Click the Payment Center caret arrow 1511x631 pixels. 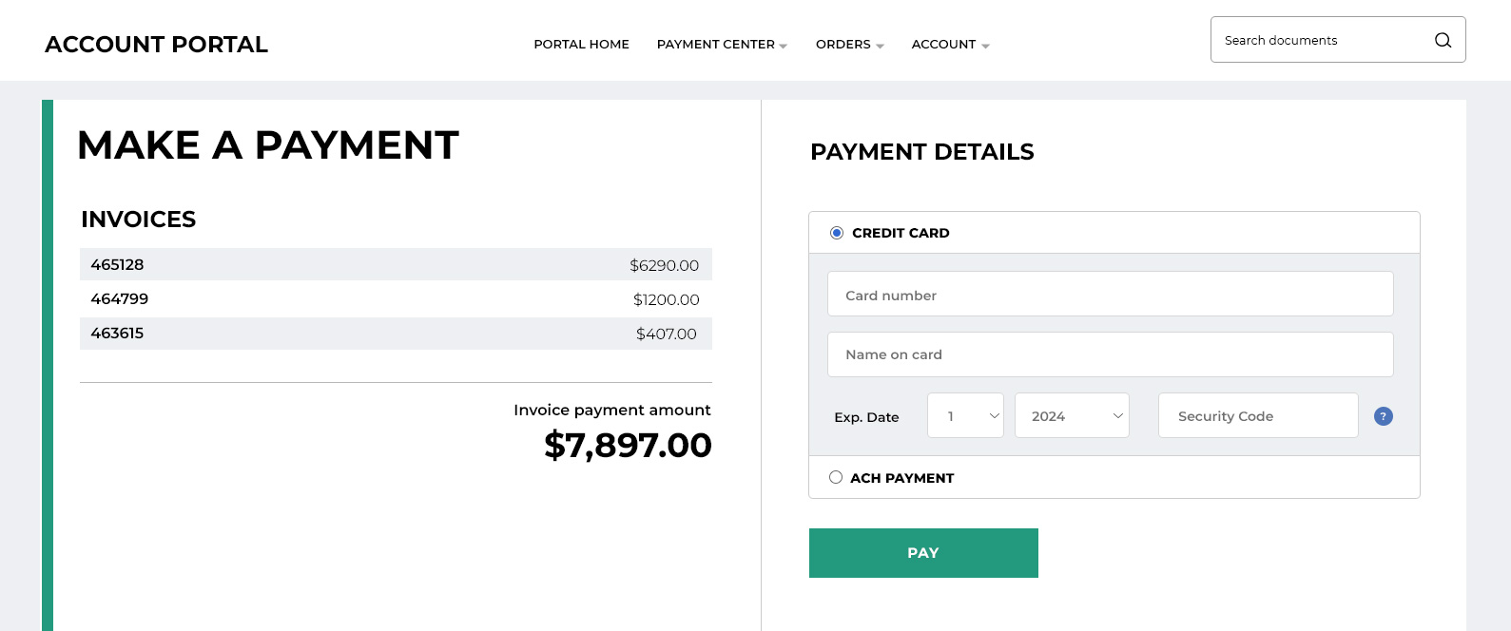point(784,46)
